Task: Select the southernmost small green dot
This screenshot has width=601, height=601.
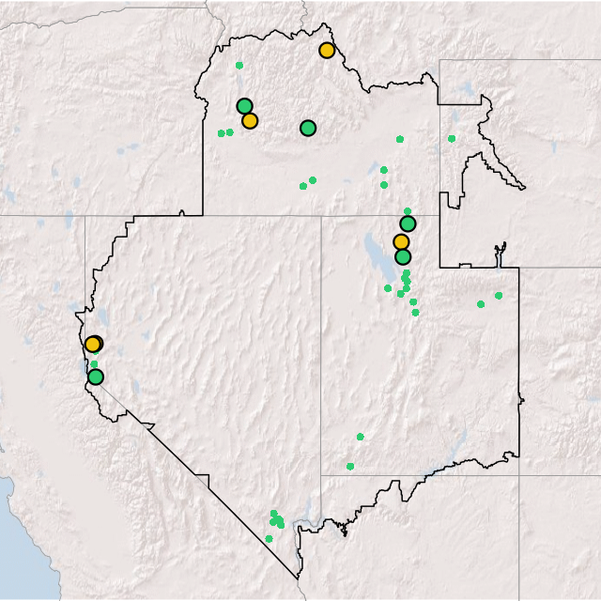Action: (x=270, y=539)
